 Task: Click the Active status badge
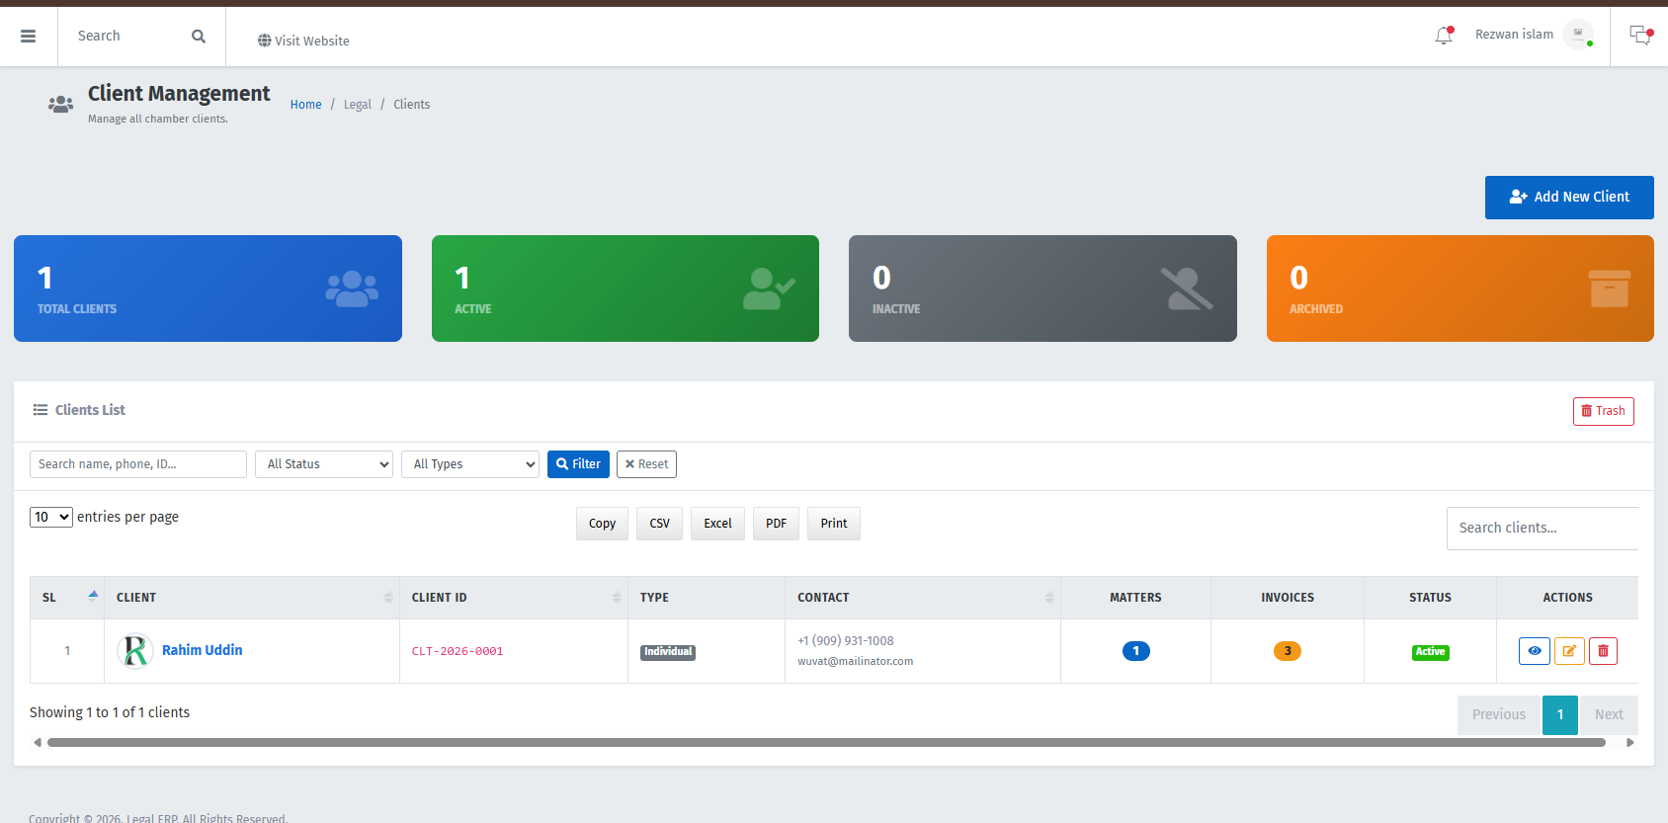coord(1430,652)
